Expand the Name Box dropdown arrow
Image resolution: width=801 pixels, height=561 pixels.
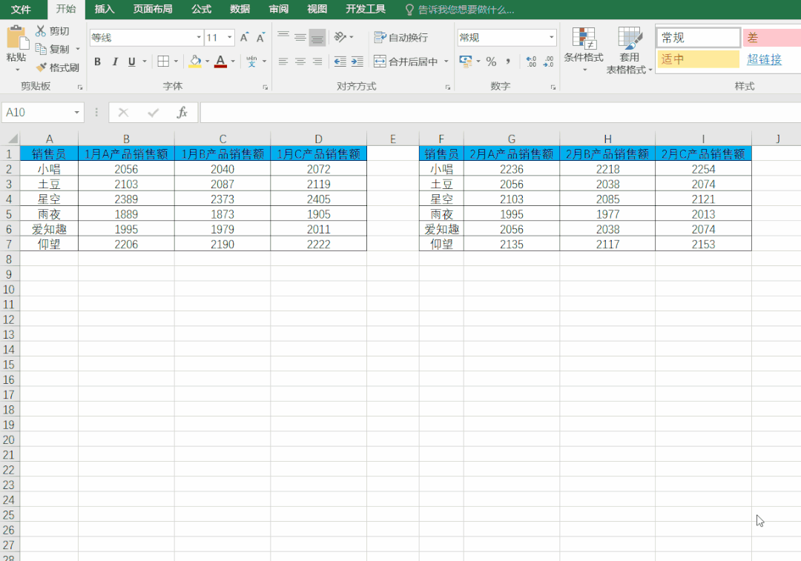click(76, 113)
